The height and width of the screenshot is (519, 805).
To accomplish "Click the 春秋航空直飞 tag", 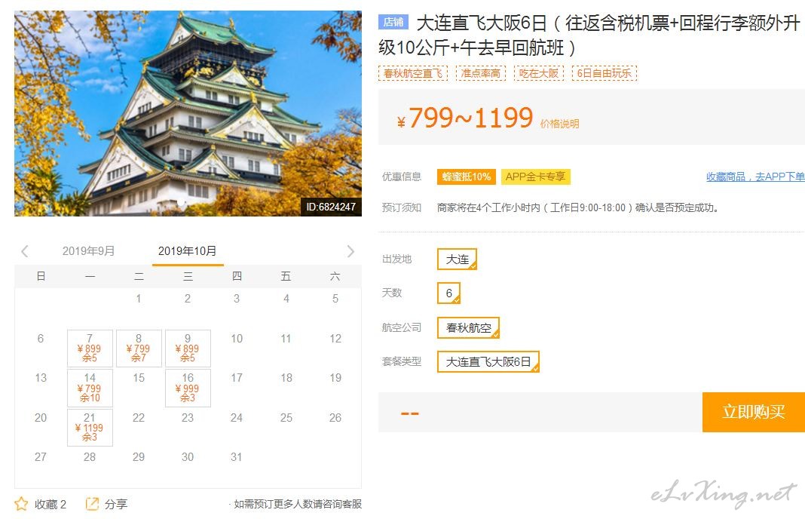I will pyautogui.click(x=413, y=73).
